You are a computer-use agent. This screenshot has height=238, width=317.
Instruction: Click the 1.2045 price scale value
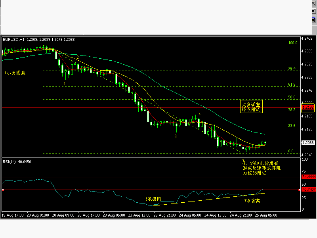pos(307,155)
